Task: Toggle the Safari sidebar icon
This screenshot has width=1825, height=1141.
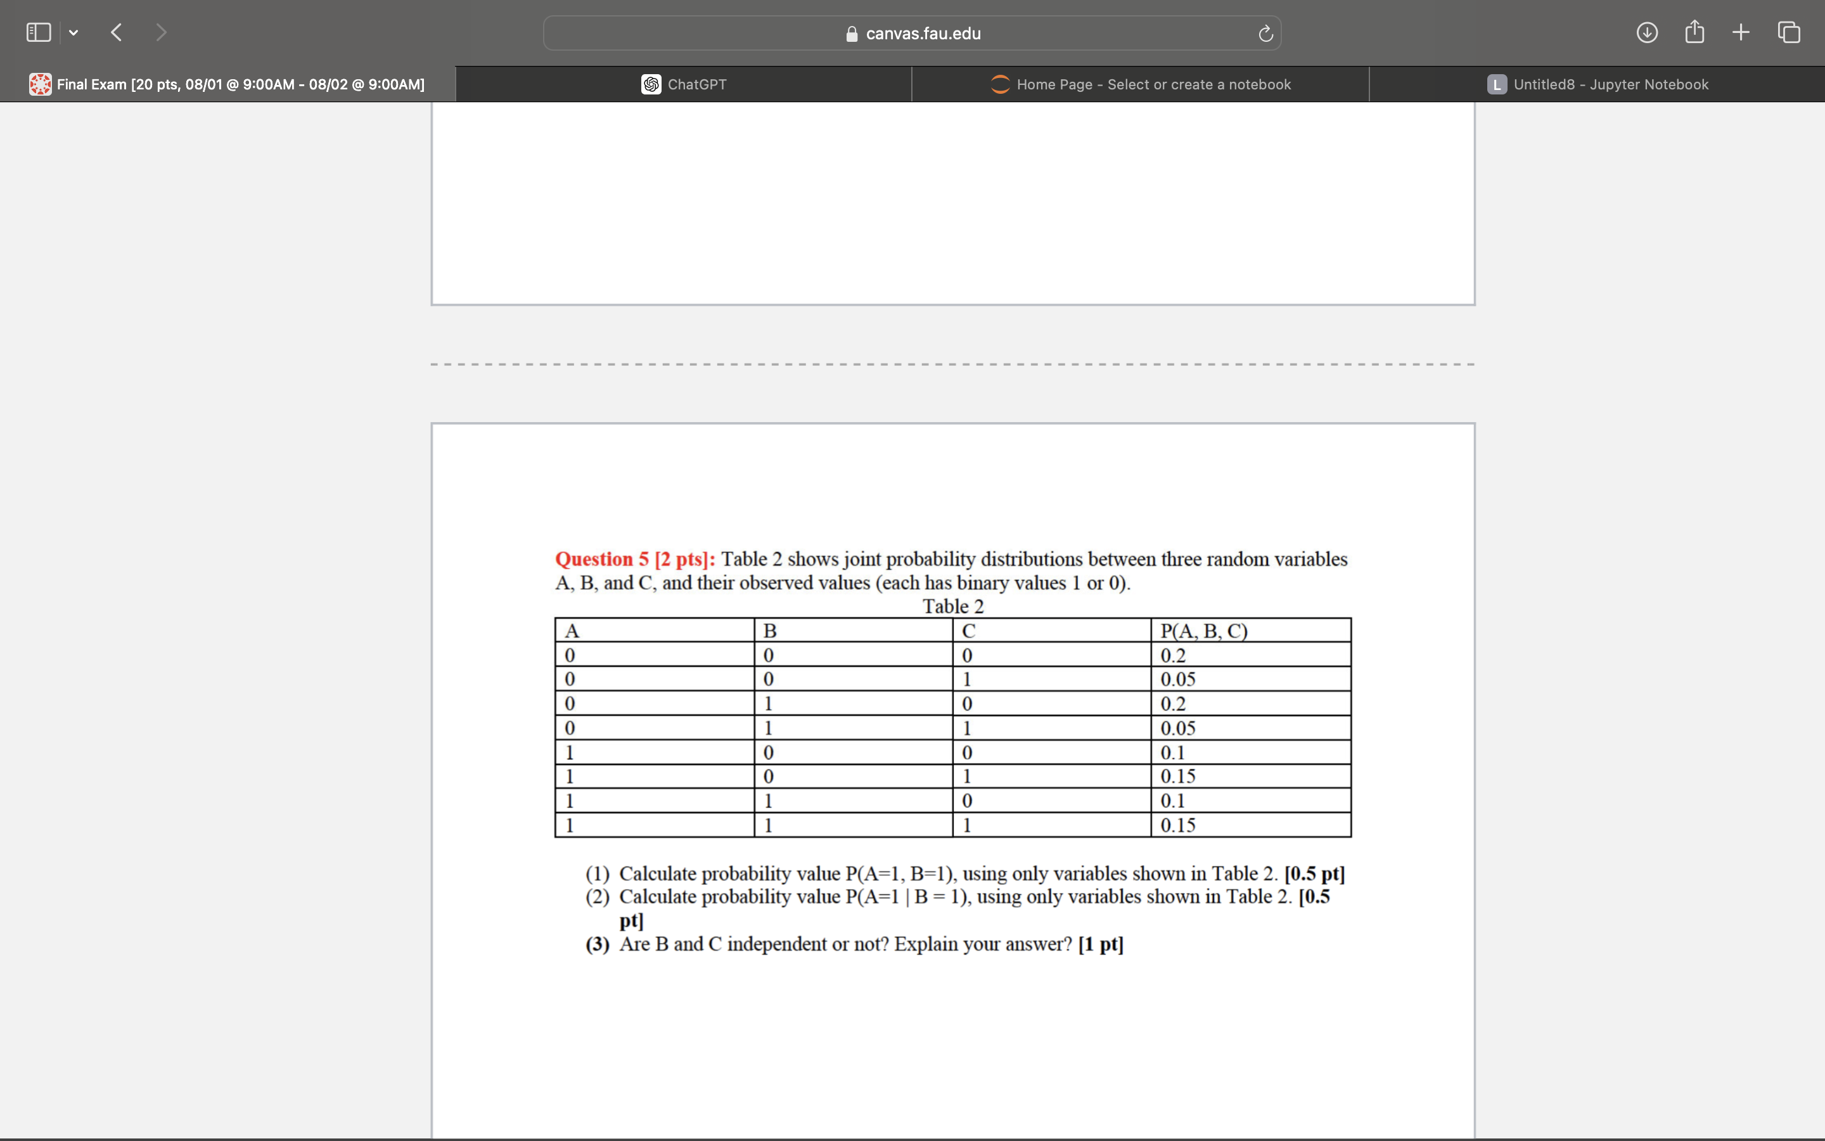Action: tap(39, 32)
